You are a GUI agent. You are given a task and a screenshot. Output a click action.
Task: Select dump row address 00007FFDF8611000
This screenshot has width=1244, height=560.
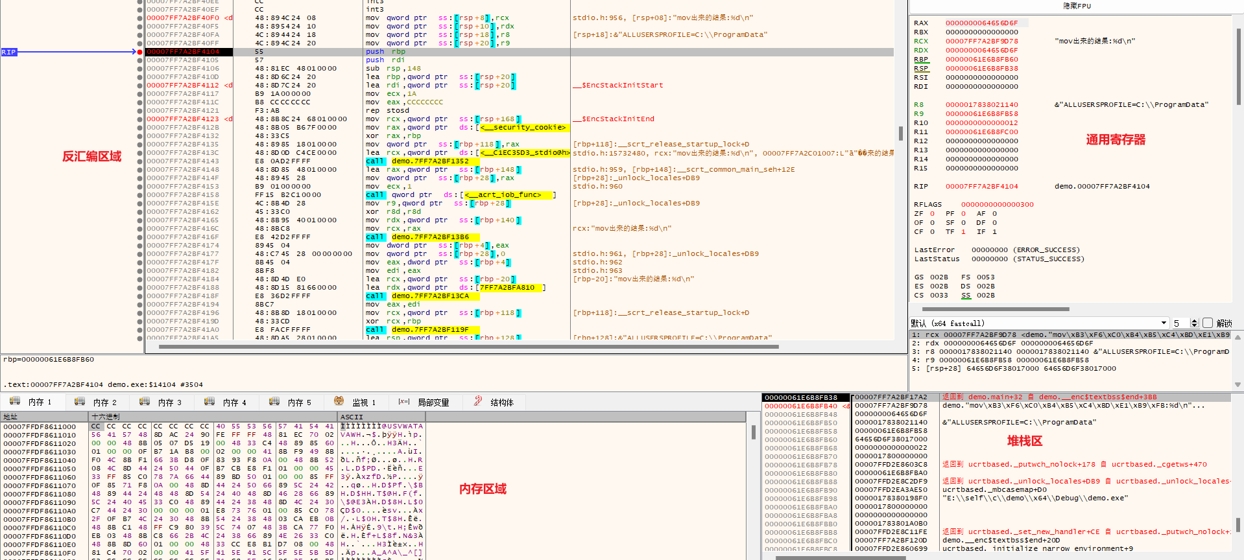coord(40,426)
